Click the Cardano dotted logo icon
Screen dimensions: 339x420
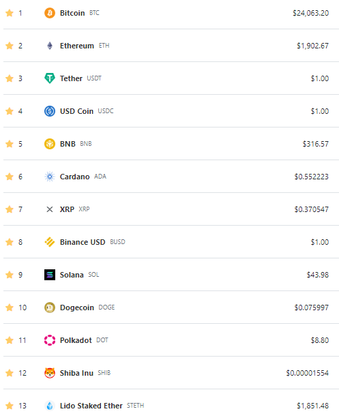[x=50, y=177]
